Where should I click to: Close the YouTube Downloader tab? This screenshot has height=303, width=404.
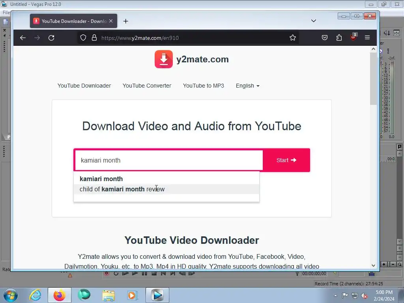tap(111, 21)
